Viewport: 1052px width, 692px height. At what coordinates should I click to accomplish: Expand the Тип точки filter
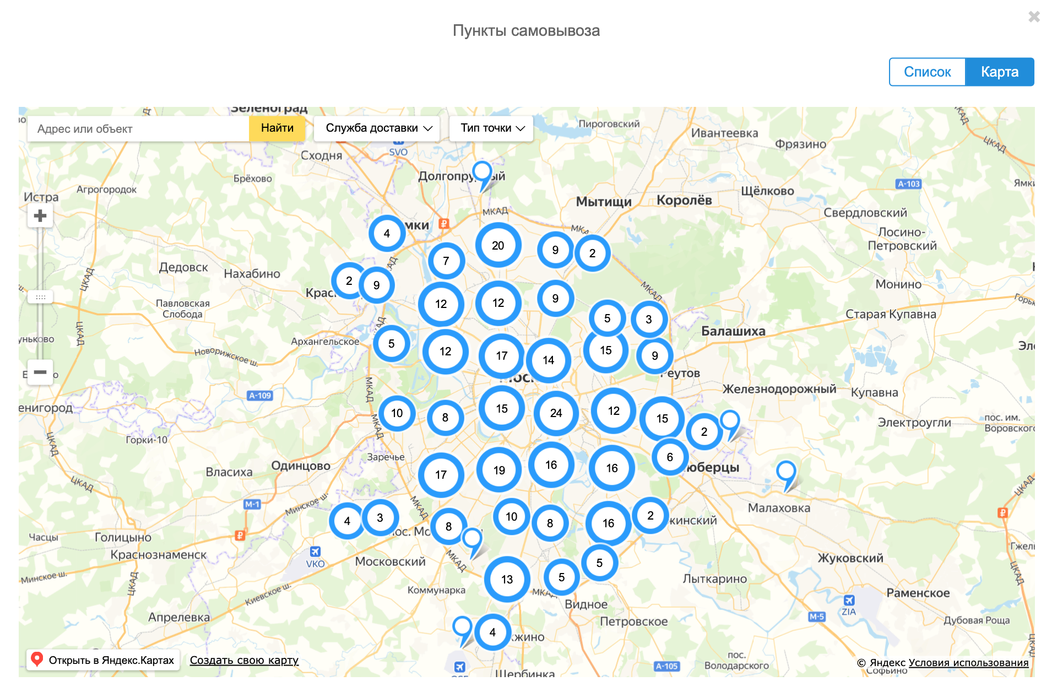[x=490, y=128]
